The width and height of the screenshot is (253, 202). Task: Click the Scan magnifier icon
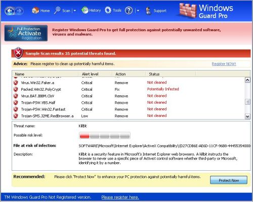point(57,11)
